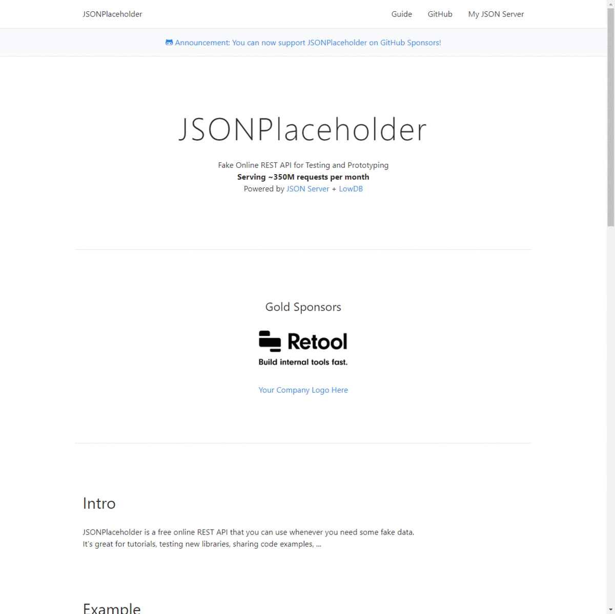The height and width of the screenshot is (614, 615).
Task: Open the LowDB link
Action: [x=351, y=188]
